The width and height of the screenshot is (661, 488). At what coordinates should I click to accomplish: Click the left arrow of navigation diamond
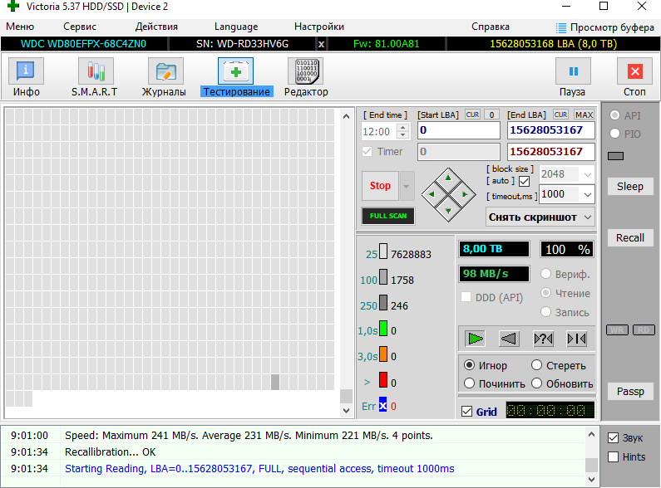[431, 194]
